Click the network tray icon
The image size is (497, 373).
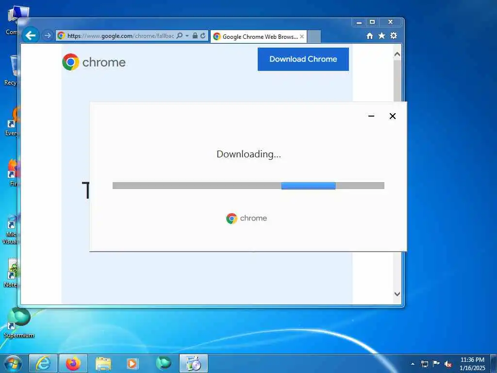point(424,364)
